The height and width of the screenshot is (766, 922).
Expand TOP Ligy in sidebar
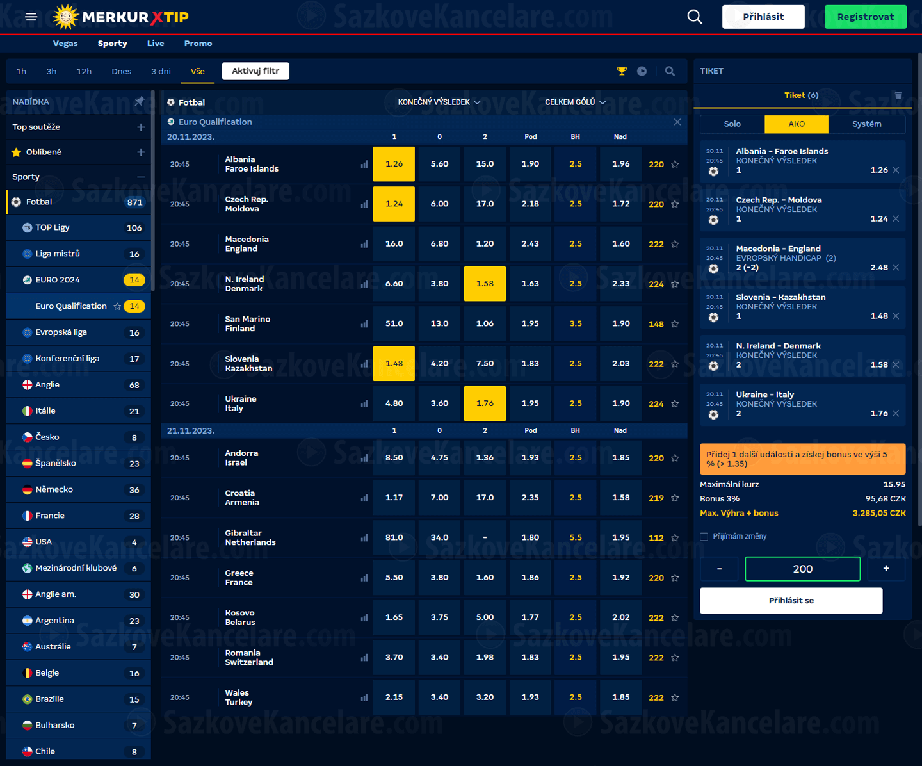tap(79, 228)
